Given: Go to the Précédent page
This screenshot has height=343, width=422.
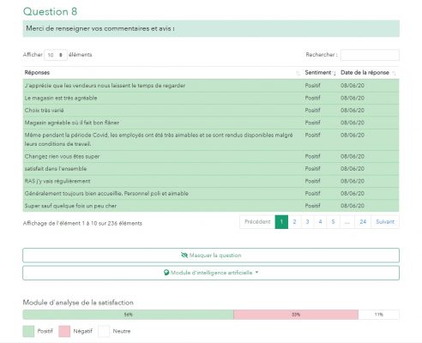Looking at the screenshot, I should coord(257,222).
